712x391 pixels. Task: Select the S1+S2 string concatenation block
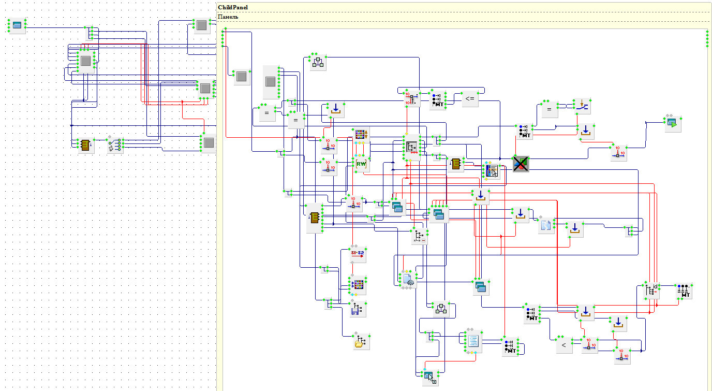[358, 254]
